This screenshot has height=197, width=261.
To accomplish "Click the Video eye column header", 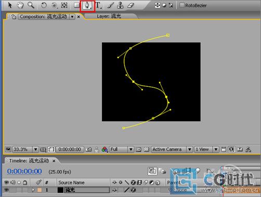I will pos(6,182).
